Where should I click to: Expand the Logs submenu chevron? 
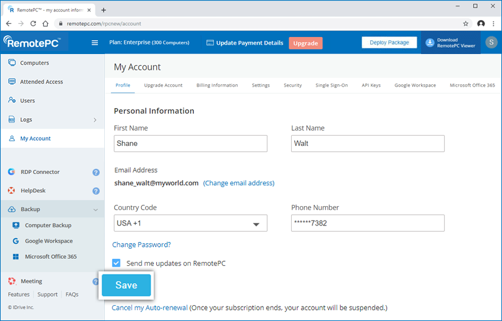95,119
